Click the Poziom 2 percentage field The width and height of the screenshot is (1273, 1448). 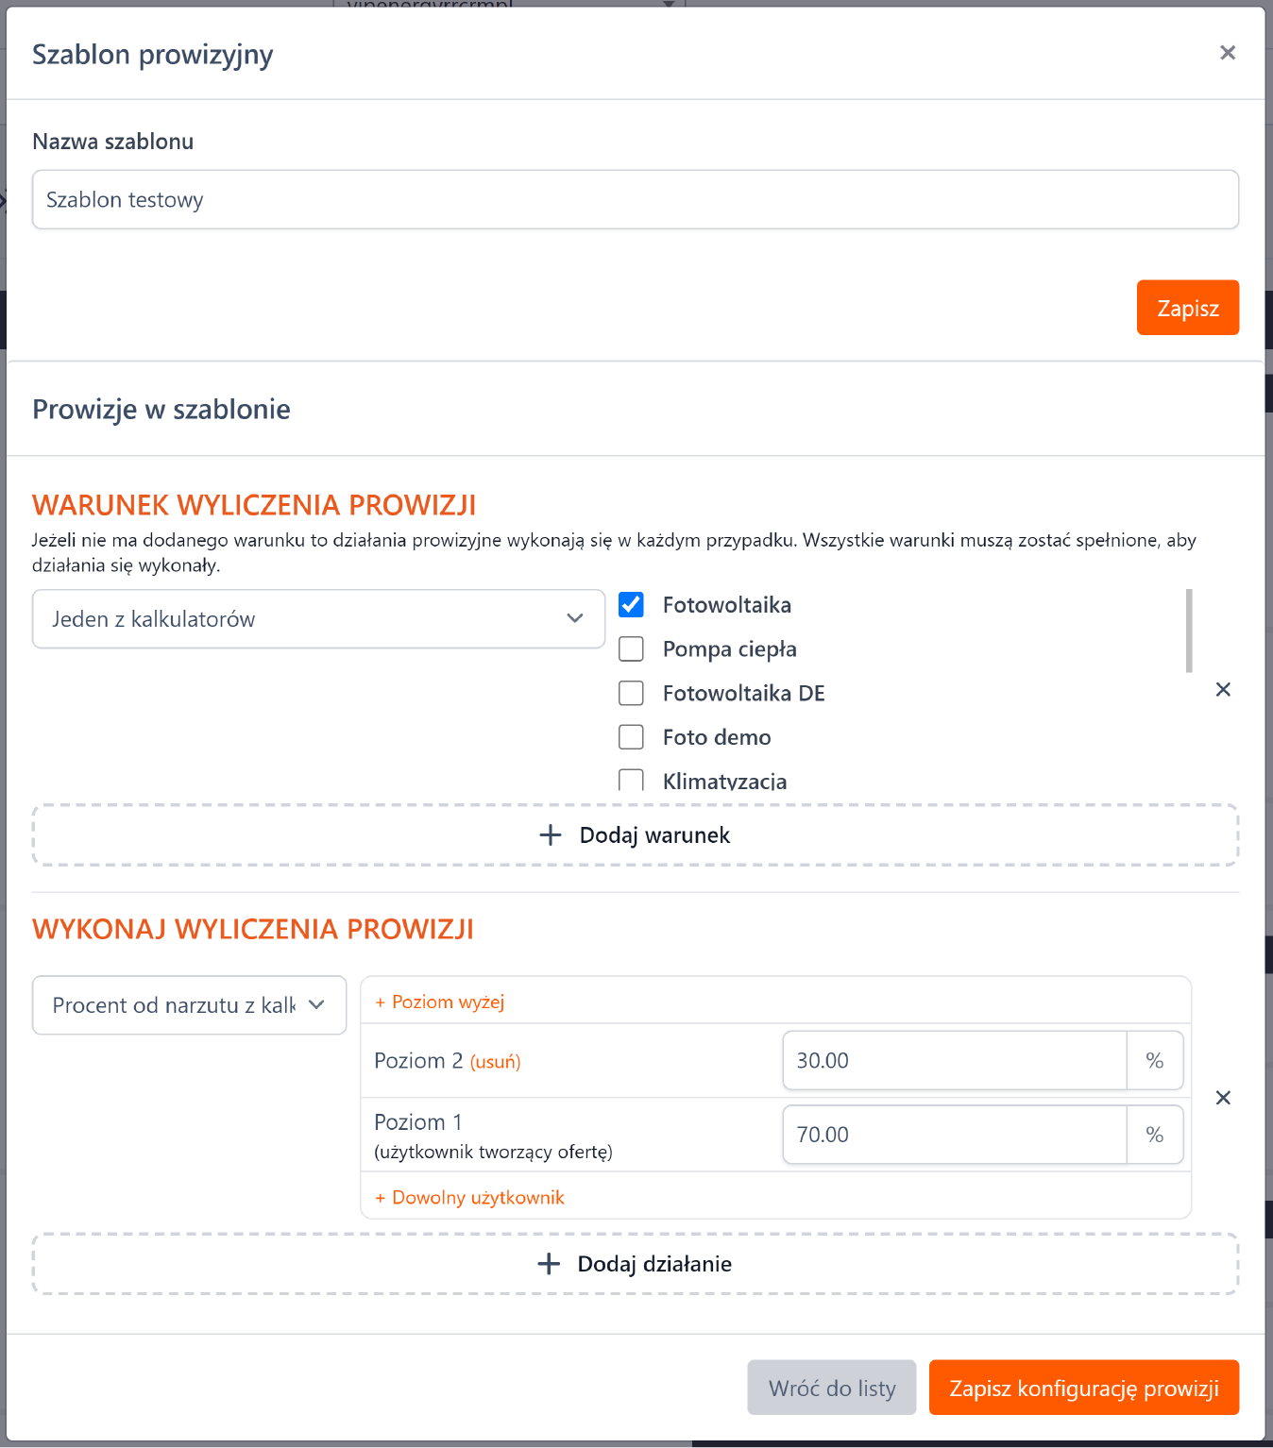(954, 1061)
